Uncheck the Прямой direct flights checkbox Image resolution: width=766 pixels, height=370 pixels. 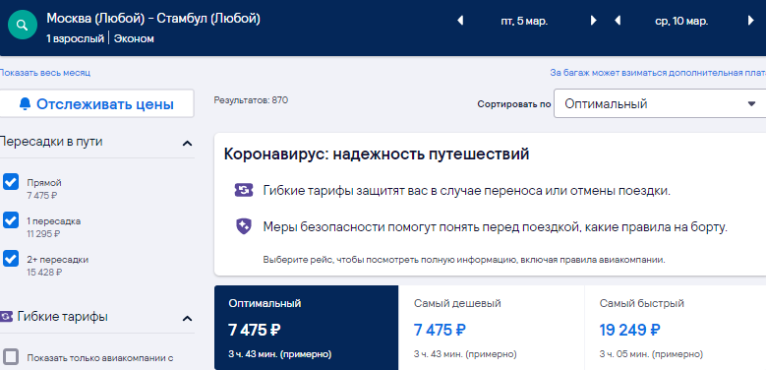[x=11, y=182]
